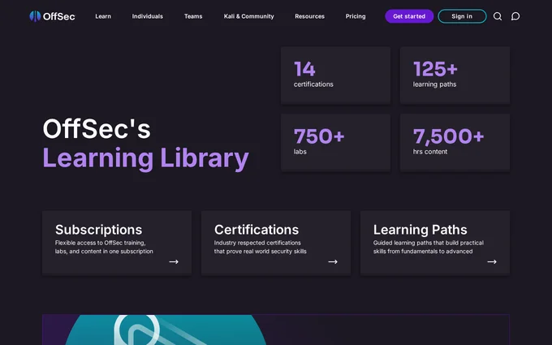Open the Kali & Community menu
This screenshot has height=345, width=552.
(249, 16)
